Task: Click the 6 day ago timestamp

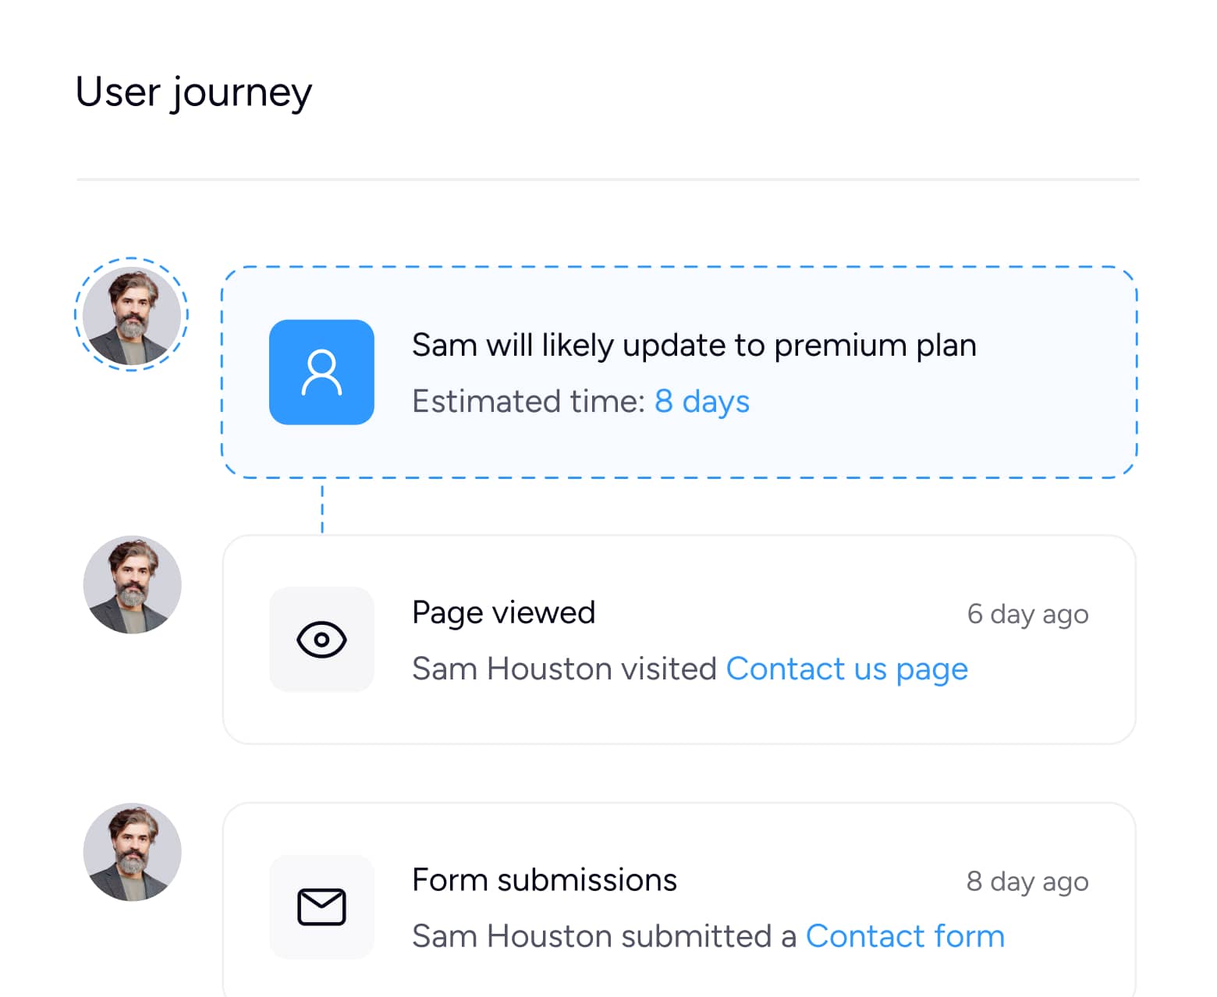Action: (x=1027, y=614)
